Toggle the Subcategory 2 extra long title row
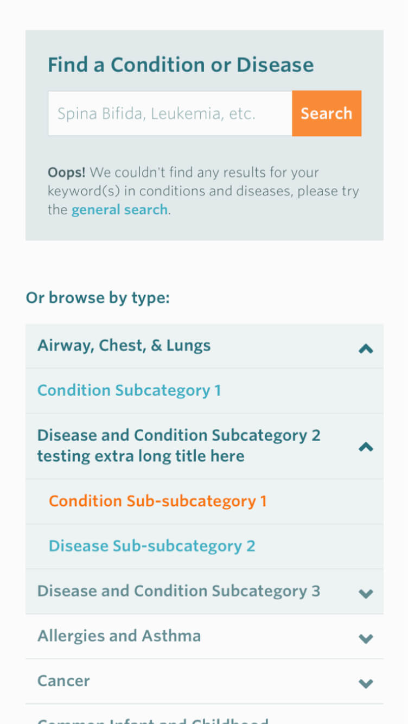The width and height of the screenshot is (408, 724). click(205, 446)
